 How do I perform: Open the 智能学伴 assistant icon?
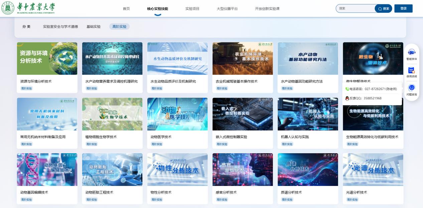click(x=411, y=53)
